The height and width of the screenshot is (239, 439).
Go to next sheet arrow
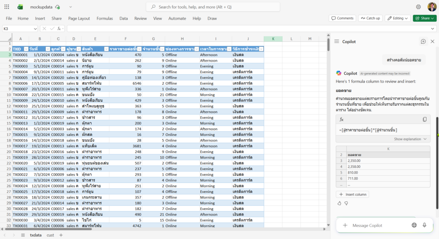pos(14,235)
